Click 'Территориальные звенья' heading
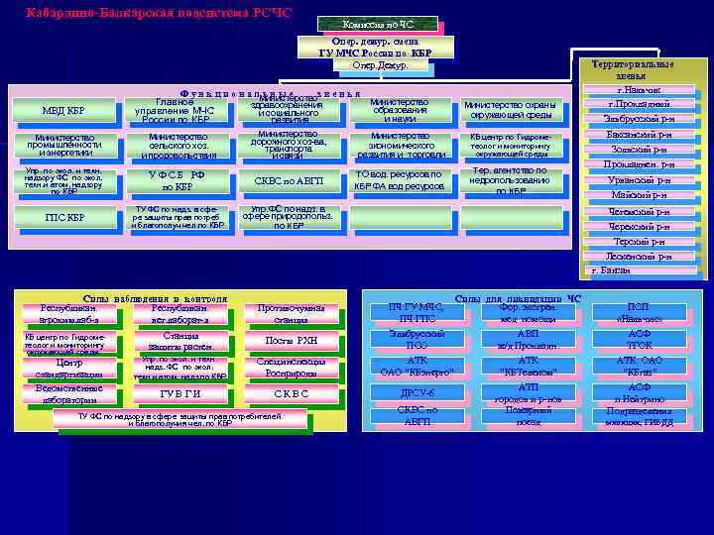This screenshot has height=535, width=714. (x=633, y=70)
